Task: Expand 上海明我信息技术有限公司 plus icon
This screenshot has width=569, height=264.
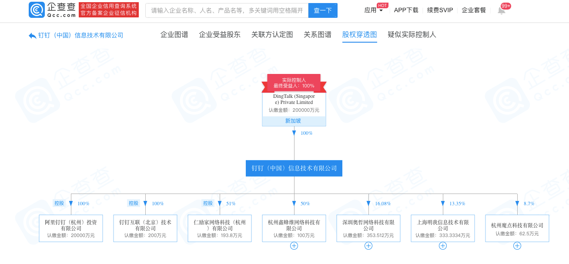Action: 443,246
